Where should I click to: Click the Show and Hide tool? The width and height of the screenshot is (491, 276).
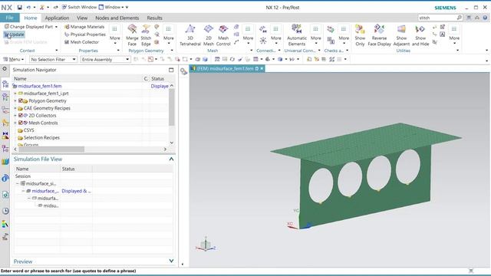420,35
